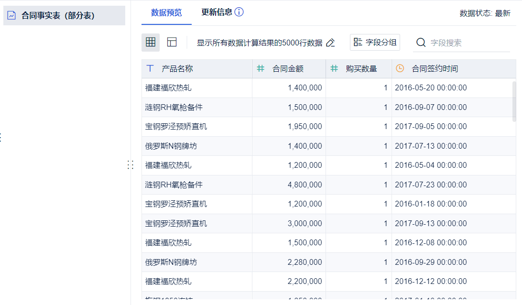Click 涟钢RH氧枪备件 in the 2016-09-07 row
Image resolution: width=522 pixels, height=305 pixels.
174,108
